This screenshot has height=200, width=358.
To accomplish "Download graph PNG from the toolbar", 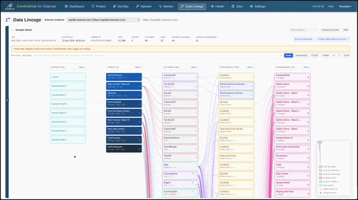I will point(325,55).
